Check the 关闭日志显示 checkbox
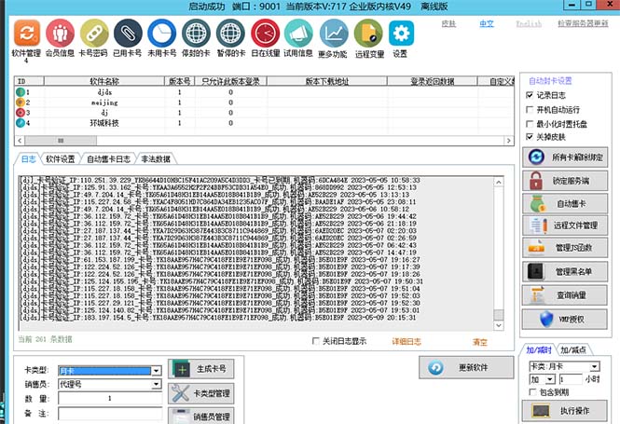Viewport: 620px width, 424px height. 316,341
